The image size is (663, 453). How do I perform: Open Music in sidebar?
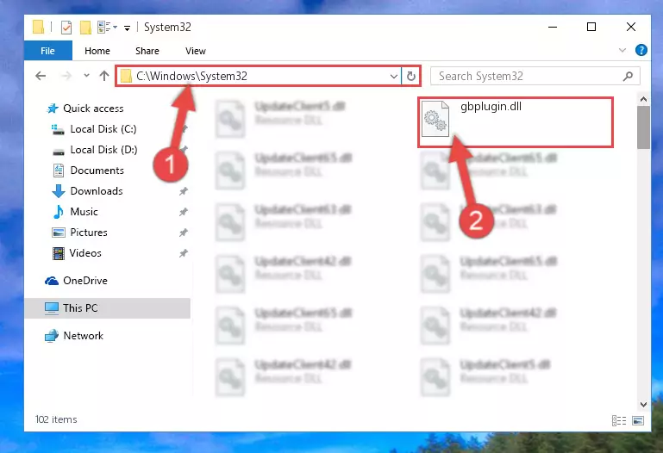(x=84, y=212)
